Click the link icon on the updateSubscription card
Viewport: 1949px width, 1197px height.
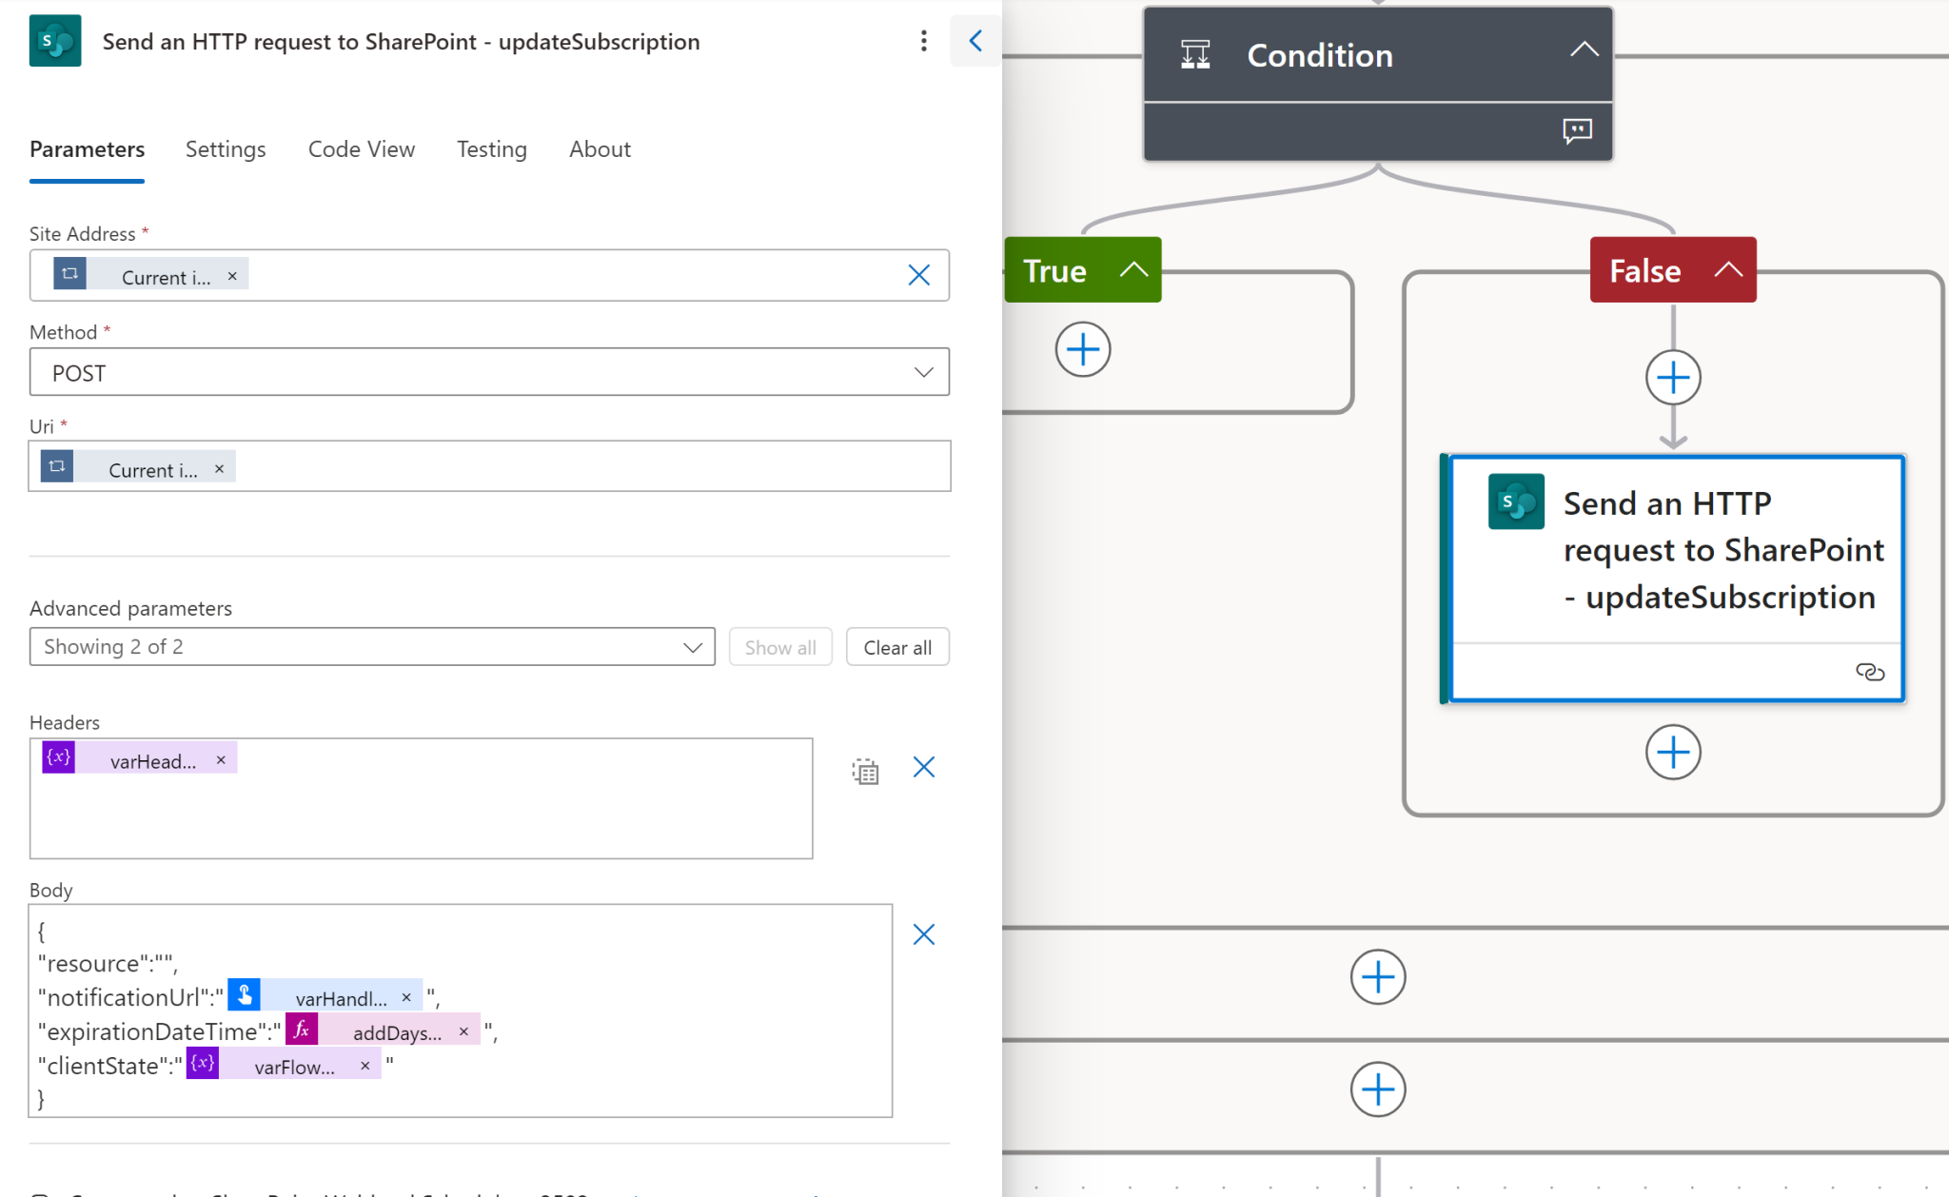pos(1870,673)
